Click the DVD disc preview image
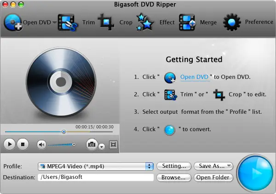276x194 pixels. click(x=61, y=82)
